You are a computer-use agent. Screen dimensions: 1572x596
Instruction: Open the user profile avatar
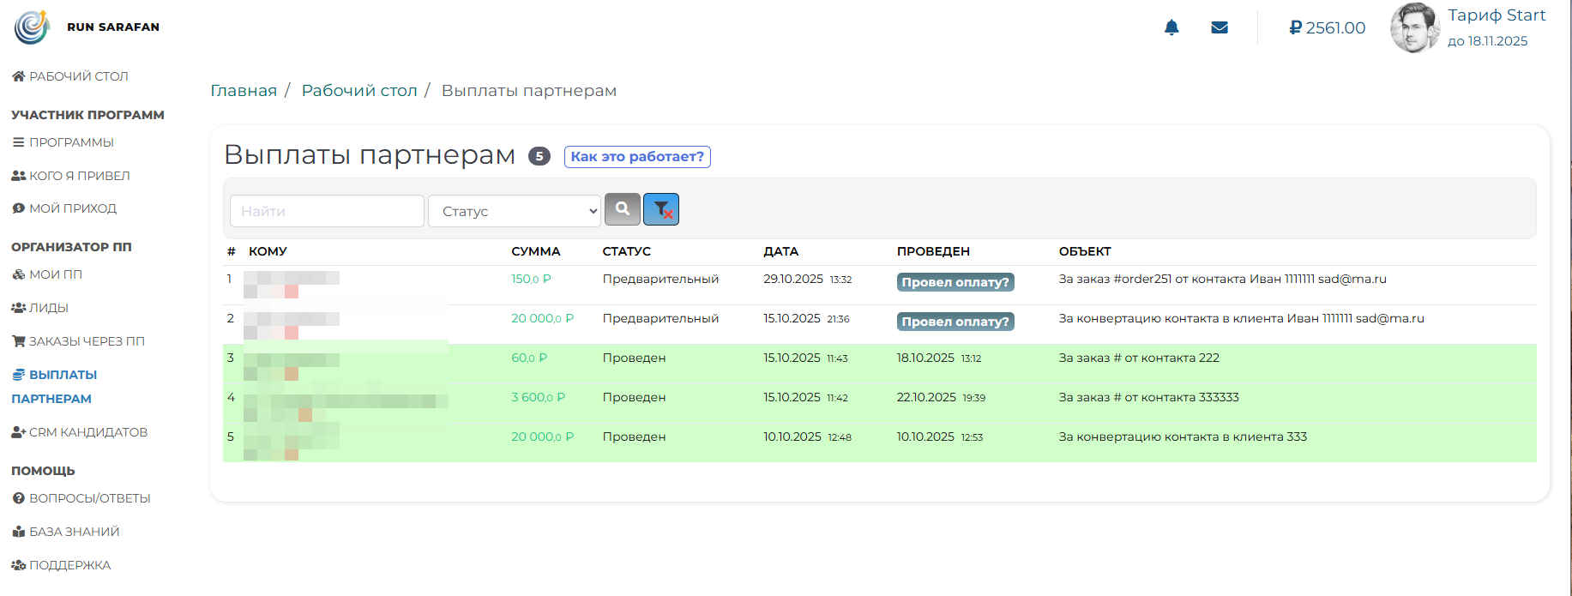(1414, 27)
